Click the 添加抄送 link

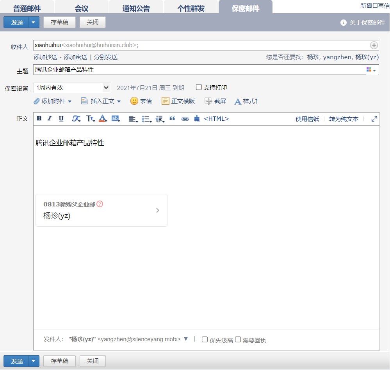coord(46,57)
